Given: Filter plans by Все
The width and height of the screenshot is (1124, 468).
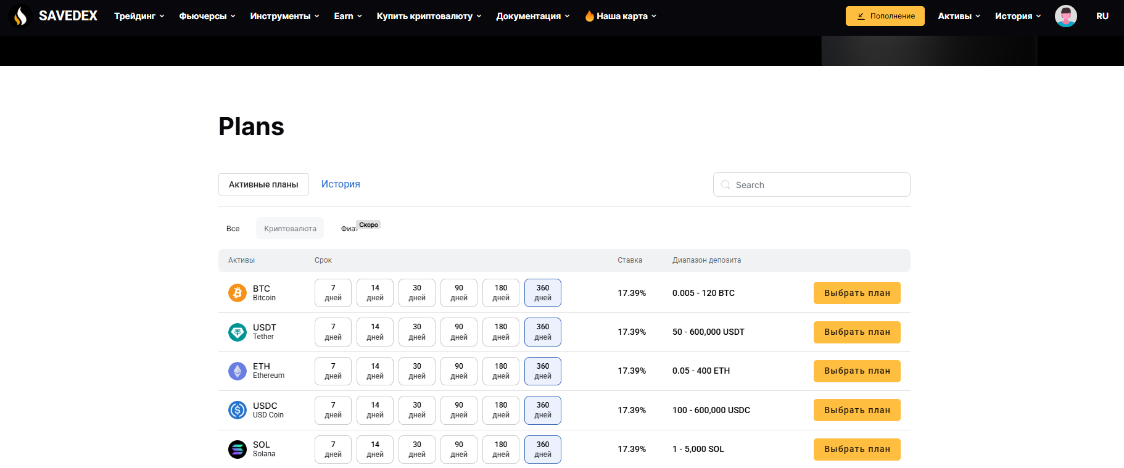Looking at the screenshot, I should (233, 228).
